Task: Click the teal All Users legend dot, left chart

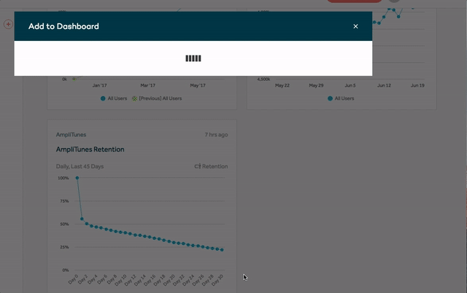Action: pos(103,98)
